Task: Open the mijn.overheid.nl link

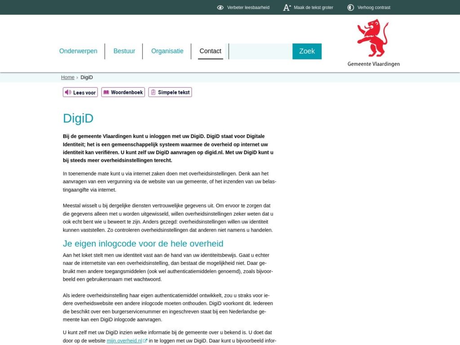Action: [x=124, y=341]
